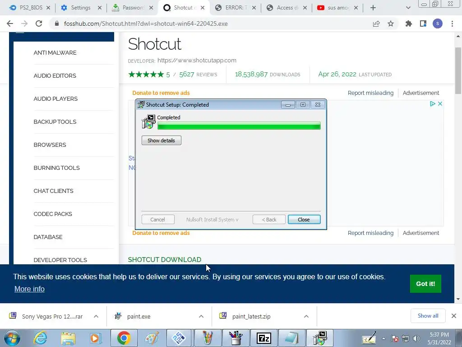The image size is (462, 347).
Task: Click the volume speaker tray icon
Action: point(416,338)
